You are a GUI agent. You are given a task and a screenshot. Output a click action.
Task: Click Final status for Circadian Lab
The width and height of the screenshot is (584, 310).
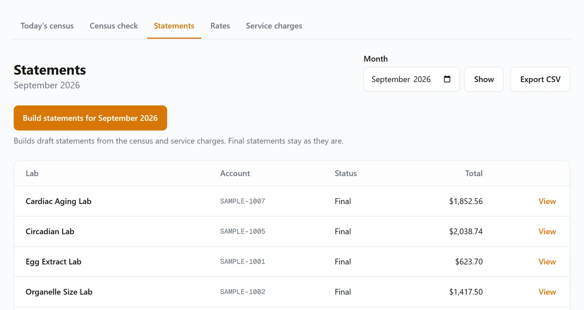(x=343, y=232)
